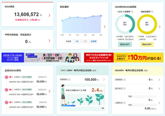Select 全期間 chart period
Image resolution: width=165 pixels, height=116 pixels.
[94, 41]
